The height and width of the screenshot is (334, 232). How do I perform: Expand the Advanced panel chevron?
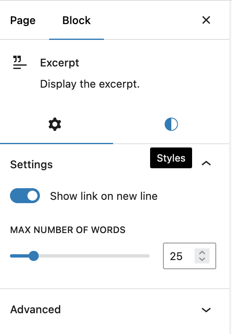point(206,310)
